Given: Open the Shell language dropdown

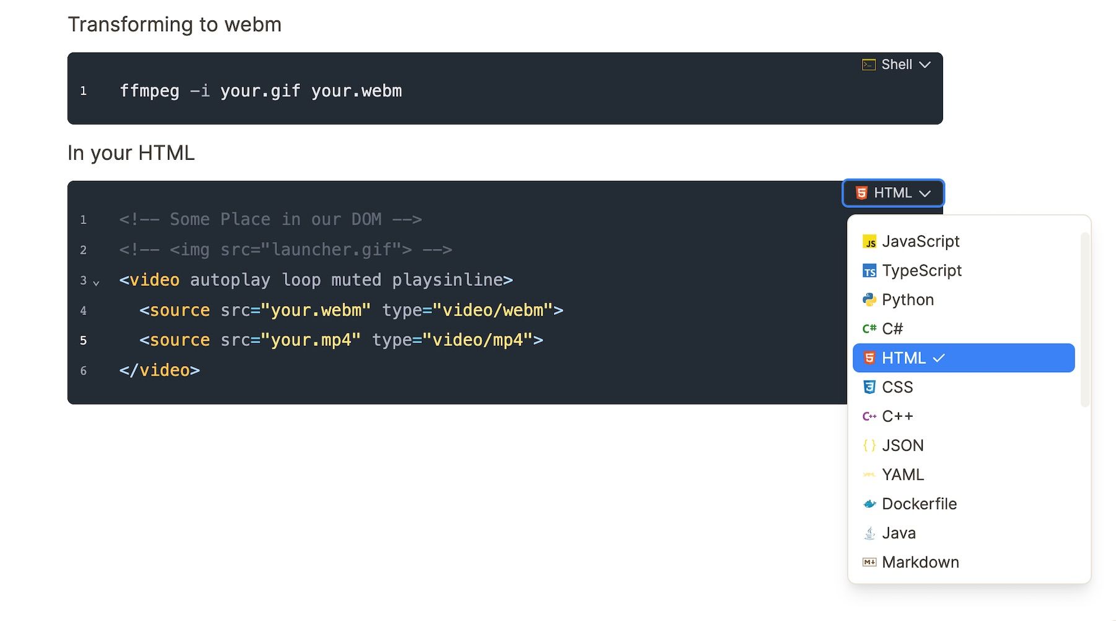Looking at the screenshot, I should [897, 65].
